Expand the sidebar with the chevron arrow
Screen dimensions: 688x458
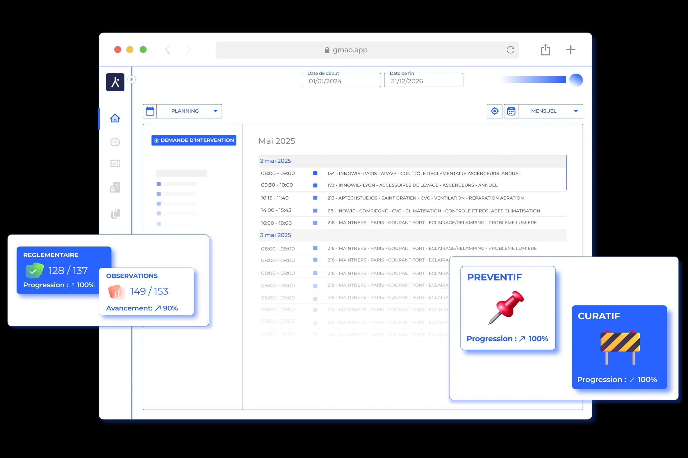point(131,79)
